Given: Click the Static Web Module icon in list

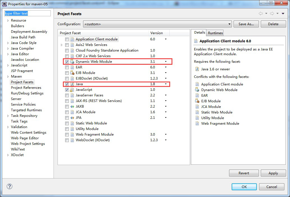Looking at the screenshot, I should tap(72, 123).
